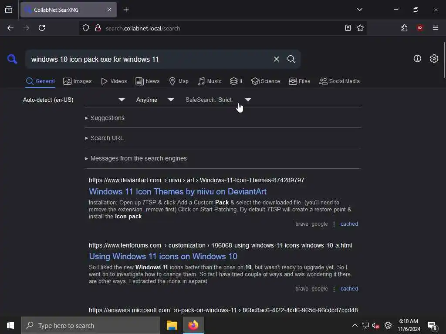Open the network status tray icon
The image size is (446, 334).
365,325
